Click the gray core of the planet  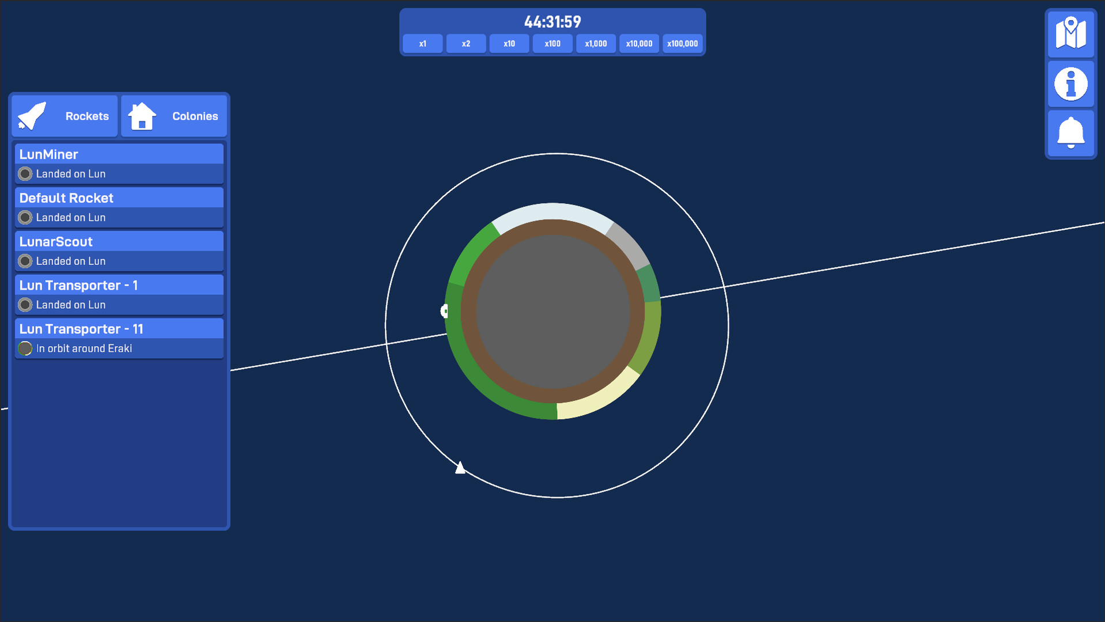tap(553, 312)
